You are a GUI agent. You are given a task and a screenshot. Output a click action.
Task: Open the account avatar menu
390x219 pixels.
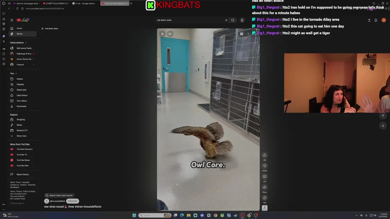tap(384, 20)
